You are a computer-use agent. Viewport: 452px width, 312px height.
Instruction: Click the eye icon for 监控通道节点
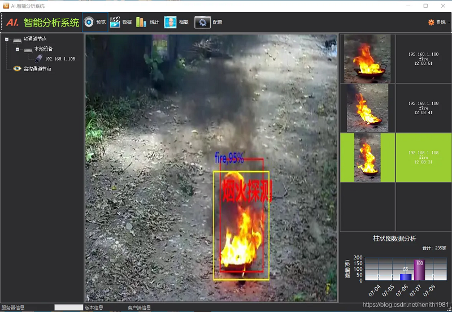[x=17, y=68]
